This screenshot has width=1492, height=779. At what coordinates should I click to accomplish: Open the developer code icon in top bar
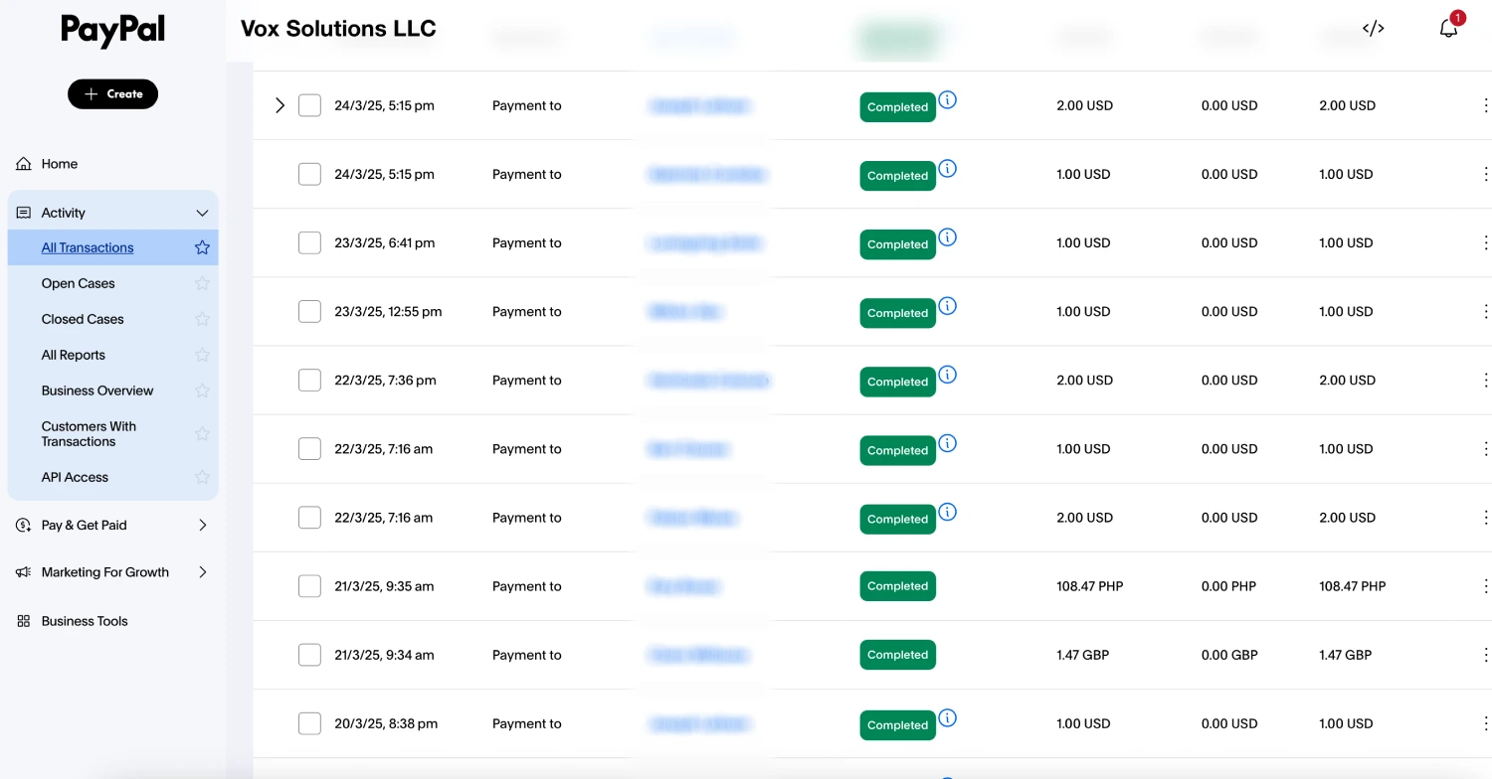pos(1373,28)
